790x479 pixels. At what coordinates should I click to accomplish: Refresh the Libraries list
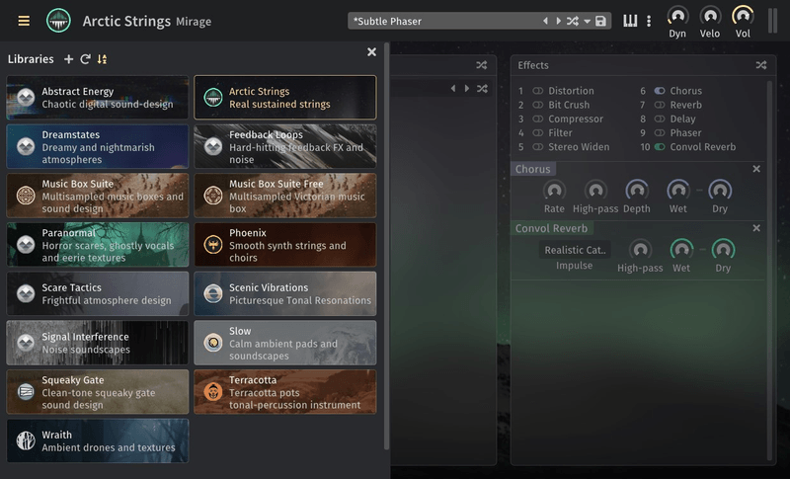pyautogui.click(x=85, y=59)
